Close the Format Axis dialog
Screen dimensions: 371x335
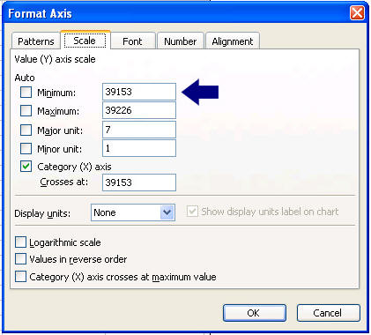(357, 13)
